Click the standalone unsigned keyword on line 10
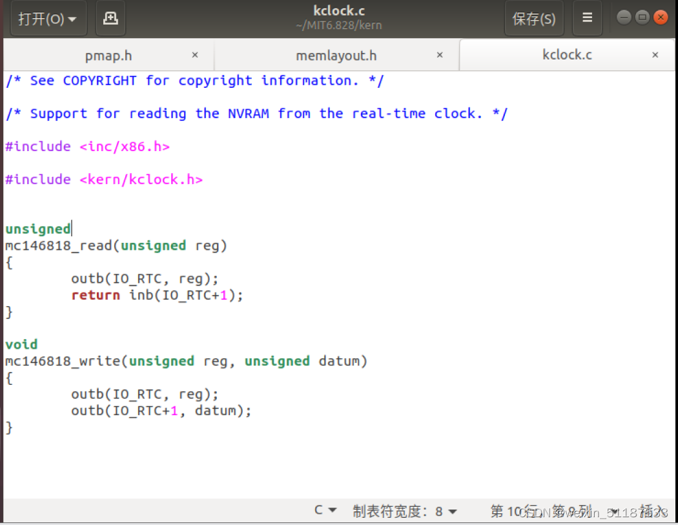The width and height of the screenshot is (678, 525). [x=38, y=229]
